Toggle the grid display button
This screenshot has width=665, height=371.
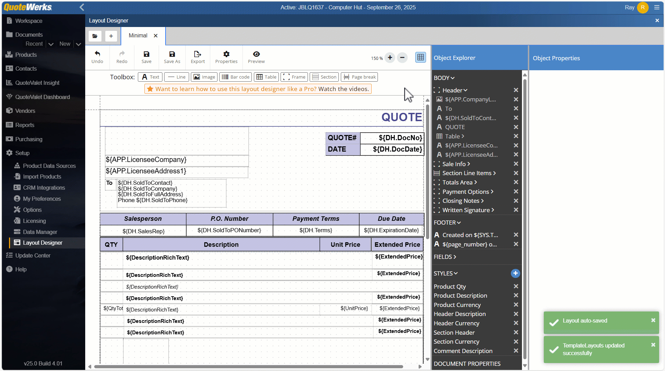(420, 57)
